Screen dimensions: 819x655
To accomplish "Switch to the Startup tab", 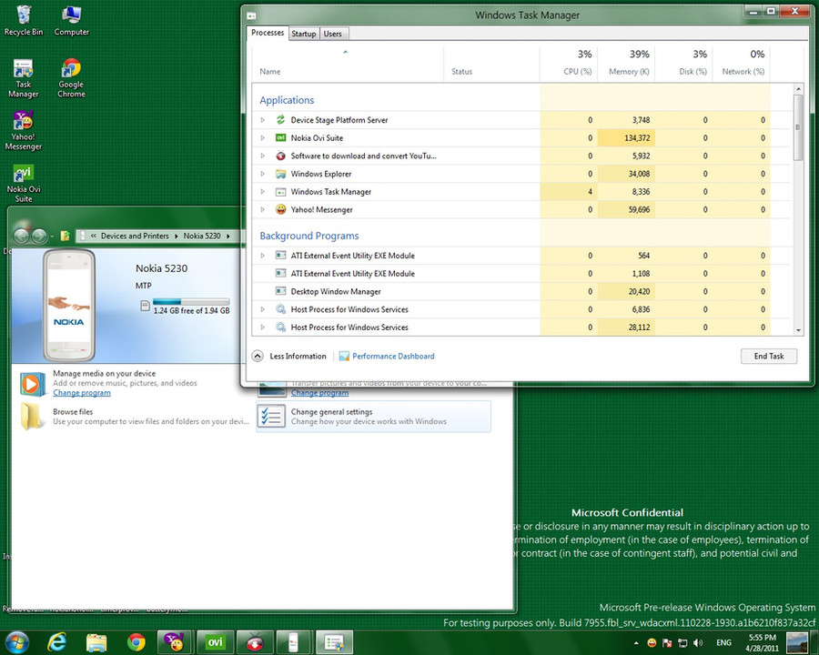I will 303,34.
